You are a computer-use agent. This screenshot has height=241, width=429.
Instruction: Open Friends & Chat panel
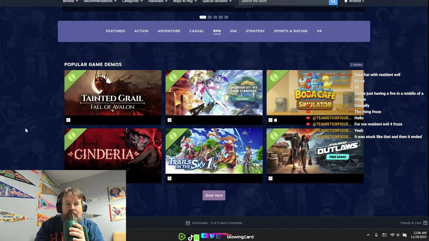(414, 223)
